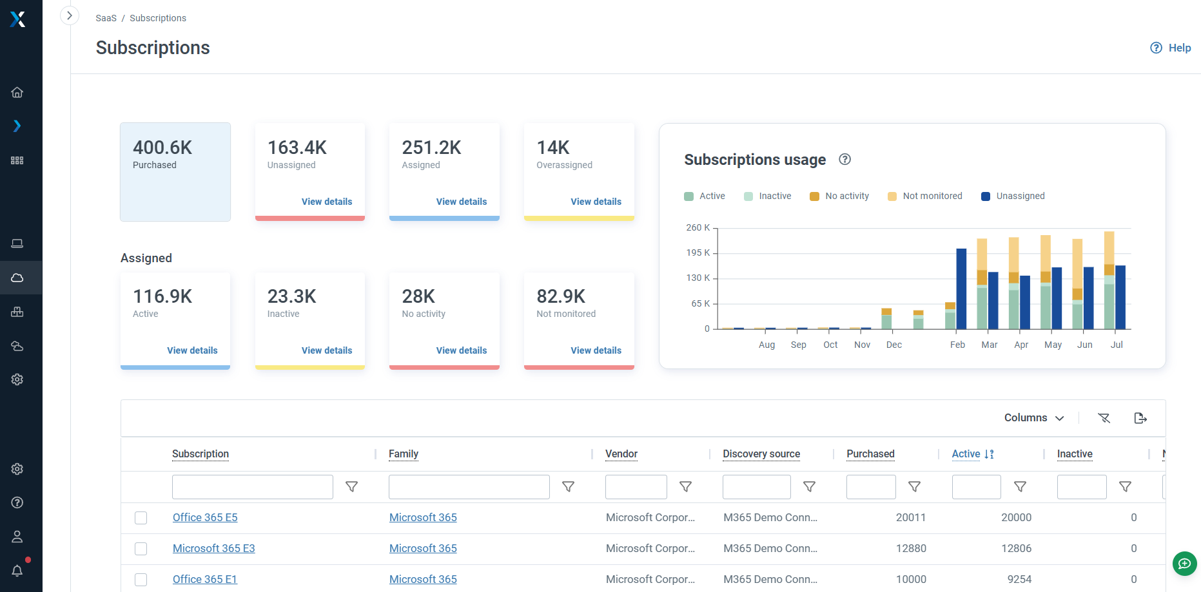Click the Family filter text field
Viewport: 1201px width, 592px height.
[x=469, y=487]
